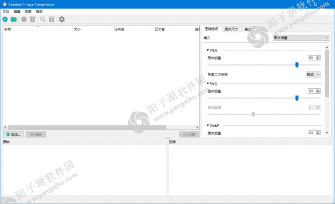Click the compress archive box toolbar icon
The image size is (335, 204).
51,19
